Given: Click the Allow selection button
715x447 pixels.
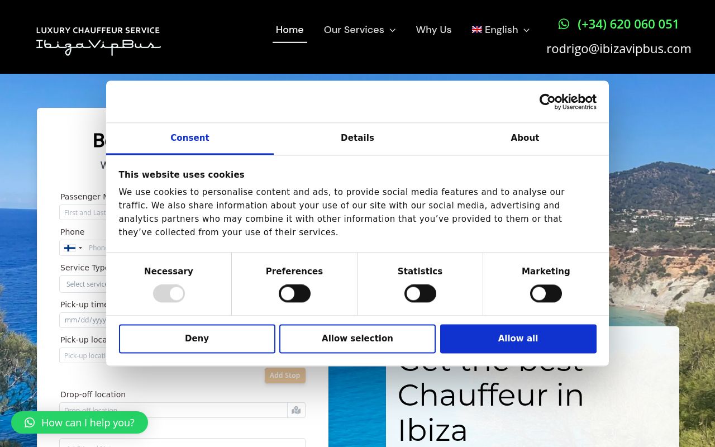Looking at the screenshot, I should coord(357,339).
